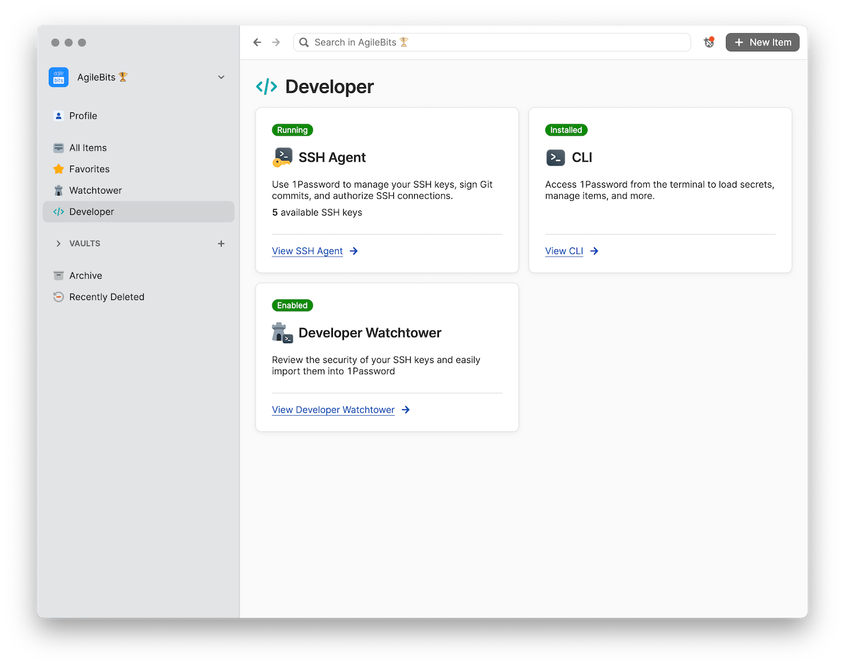Expand the VAULTS section
Image resolution: width=845 pixels, height=667 pixels.
coord(58,244)
